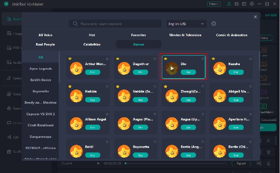Image resolution: width=280 pixels, height=173 pixels.
Task: Favorite the Allison Angel voice star
Action: [x=107, y=114]
